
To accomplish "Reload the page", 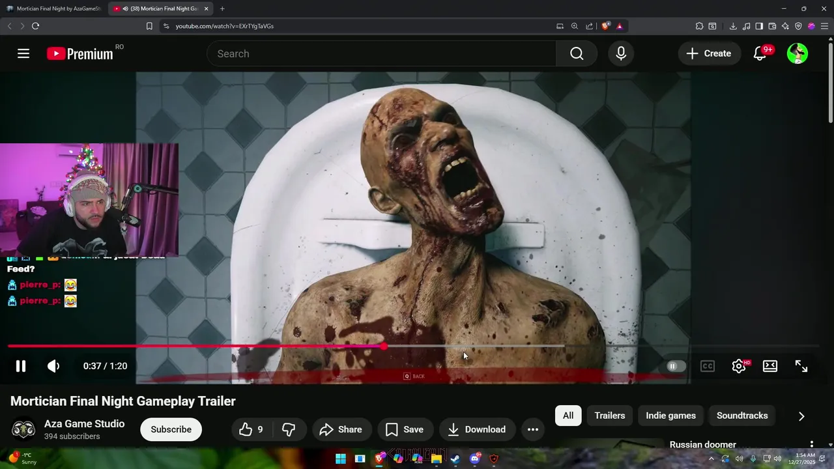I will 35,26.
